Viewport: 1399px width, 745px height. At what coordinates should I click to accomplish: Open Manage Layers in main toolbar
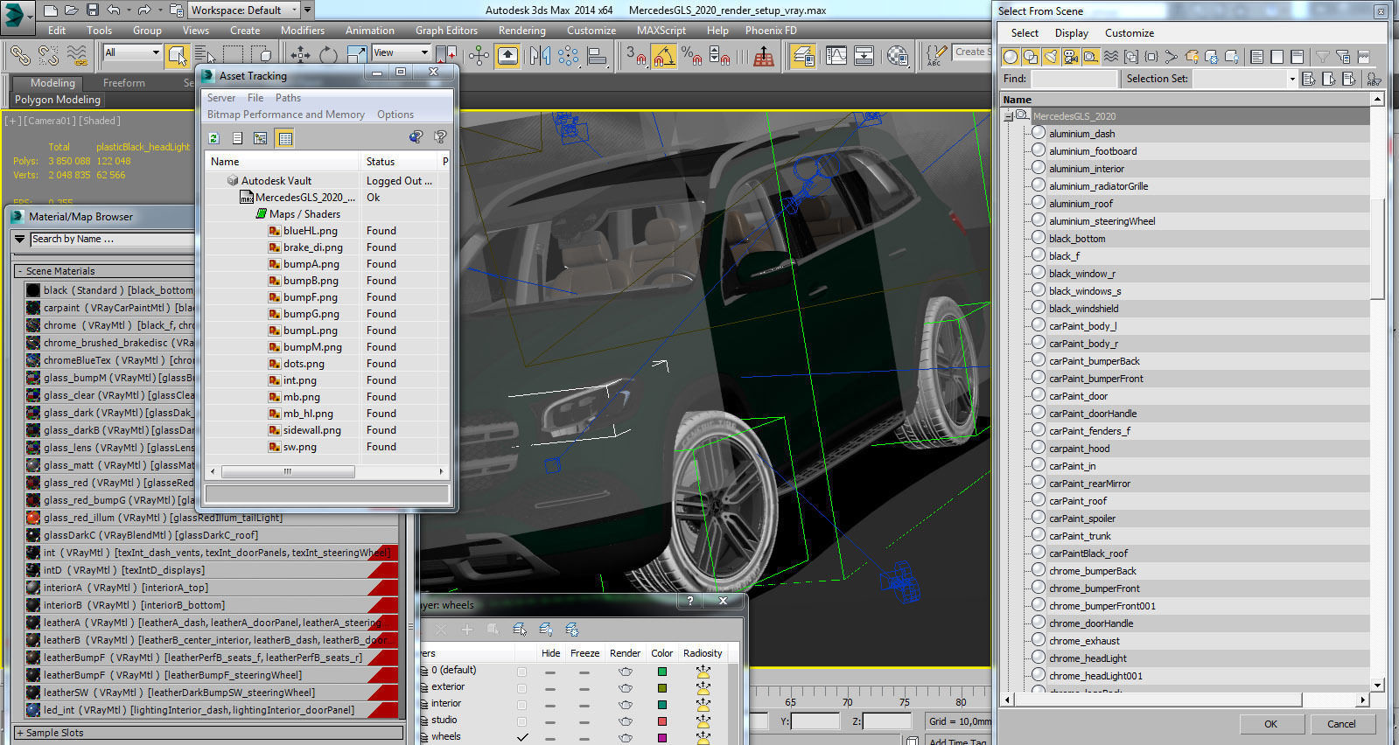click(x=802, y=56)
